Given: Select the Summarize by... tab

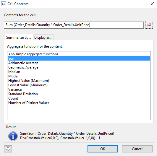Looking at the screenshot, I should [19, 37].
